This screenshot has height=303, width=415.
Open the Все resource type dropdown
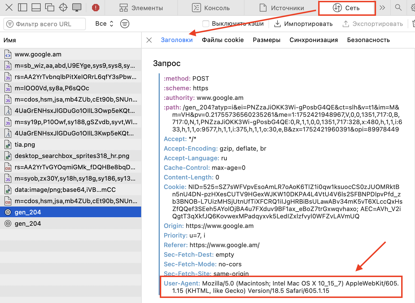pos(104,24)
